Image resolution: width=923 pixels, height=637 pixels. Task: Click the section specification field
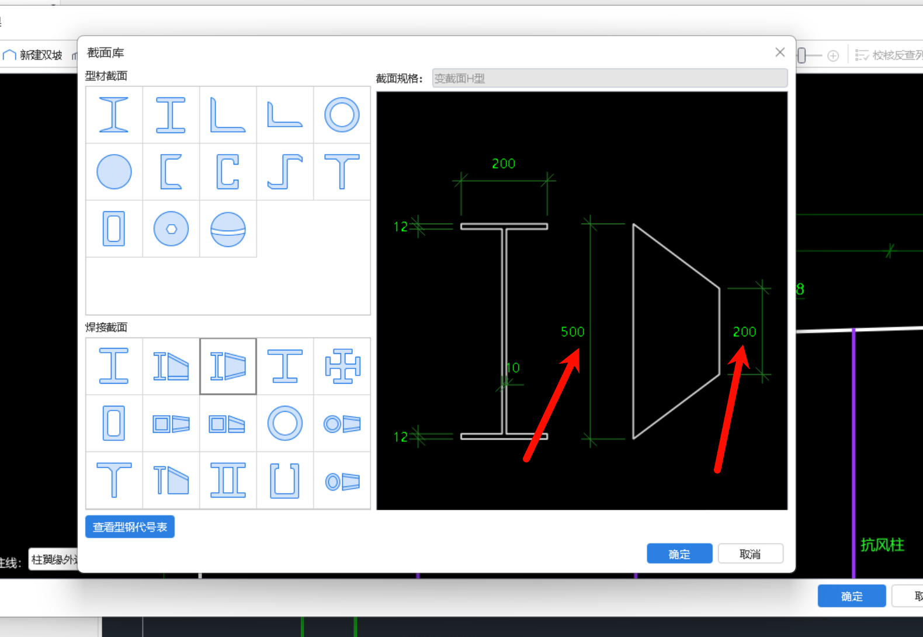coord(609,78)
